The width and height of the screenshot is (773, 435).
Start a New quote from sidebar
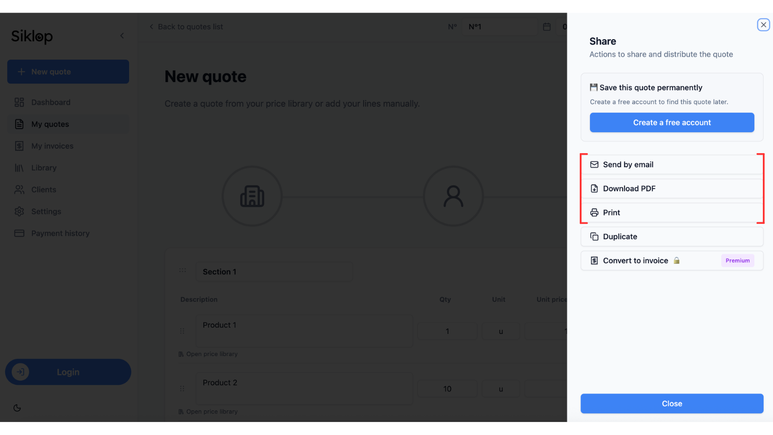pos(68,72)
